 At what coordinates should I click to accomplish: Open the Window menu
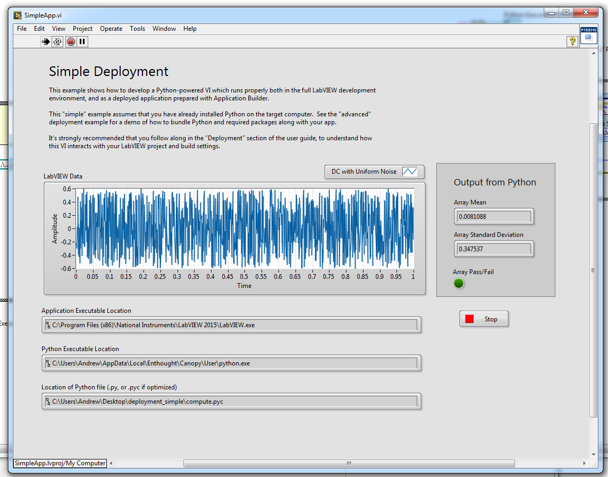point(164,29)
